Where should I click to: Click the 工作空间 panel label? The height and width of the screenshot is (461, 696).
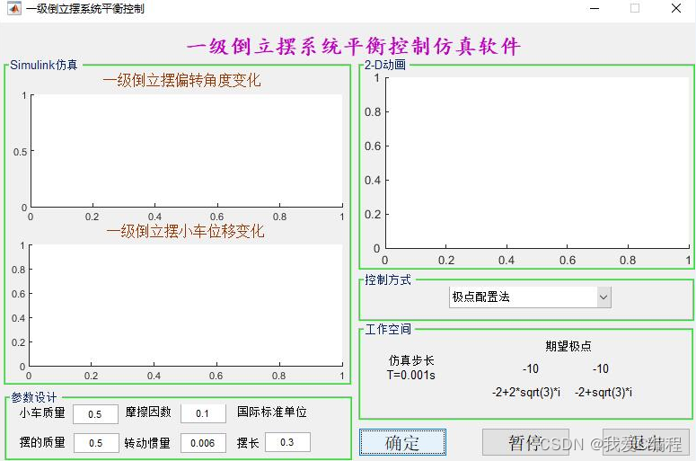pyautogui.click(x=387, y=329)
